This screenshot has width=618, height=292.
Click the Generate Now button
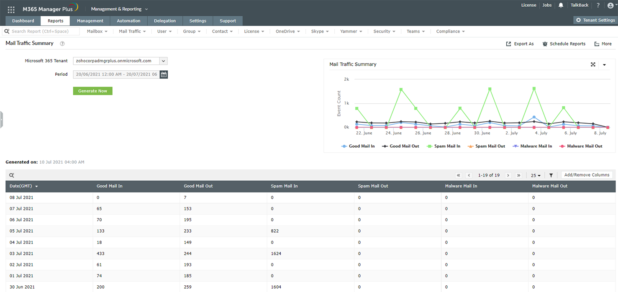[x=92, y=91]
